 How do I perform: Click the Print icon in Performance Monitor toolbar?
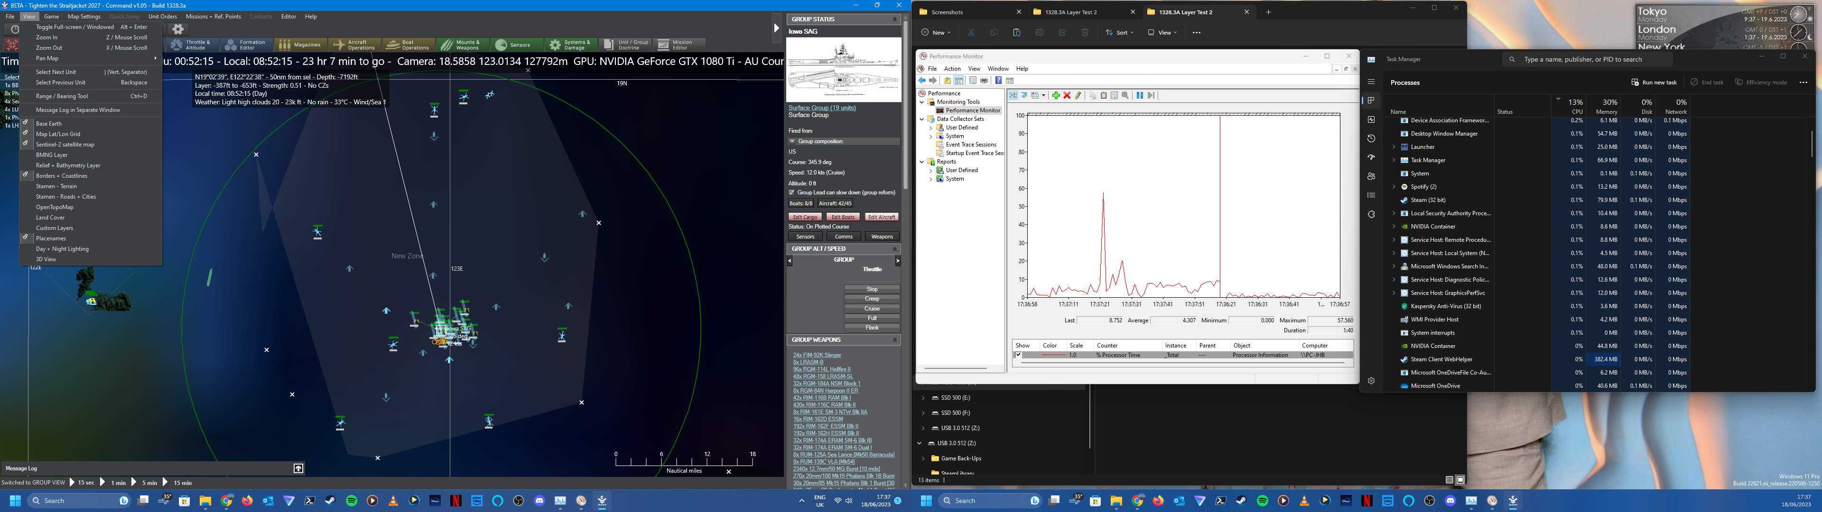coord(984,81)
